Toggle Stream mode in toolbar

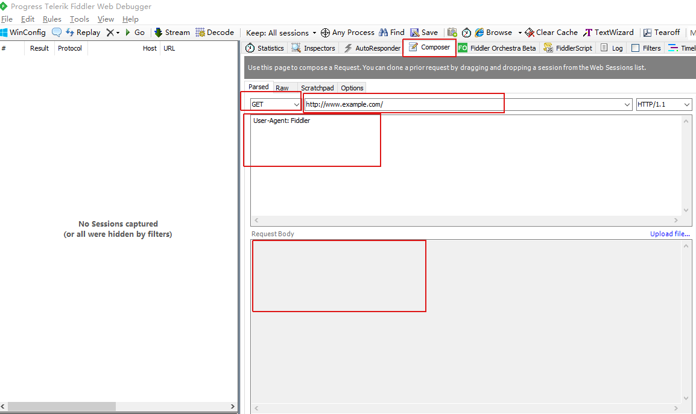click(x=172, y=33)
